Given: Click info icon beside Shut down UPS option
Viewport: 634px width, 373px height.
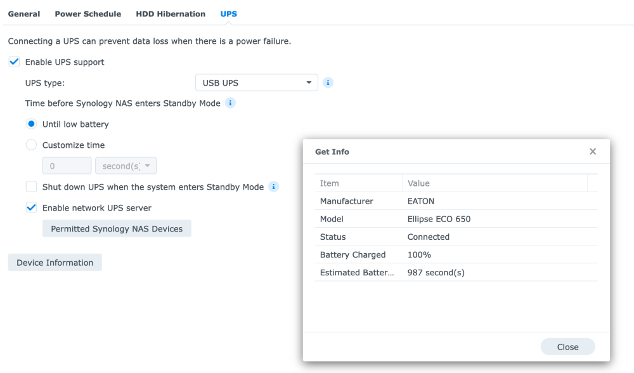Looking at the screenshot, I should 274,187.
